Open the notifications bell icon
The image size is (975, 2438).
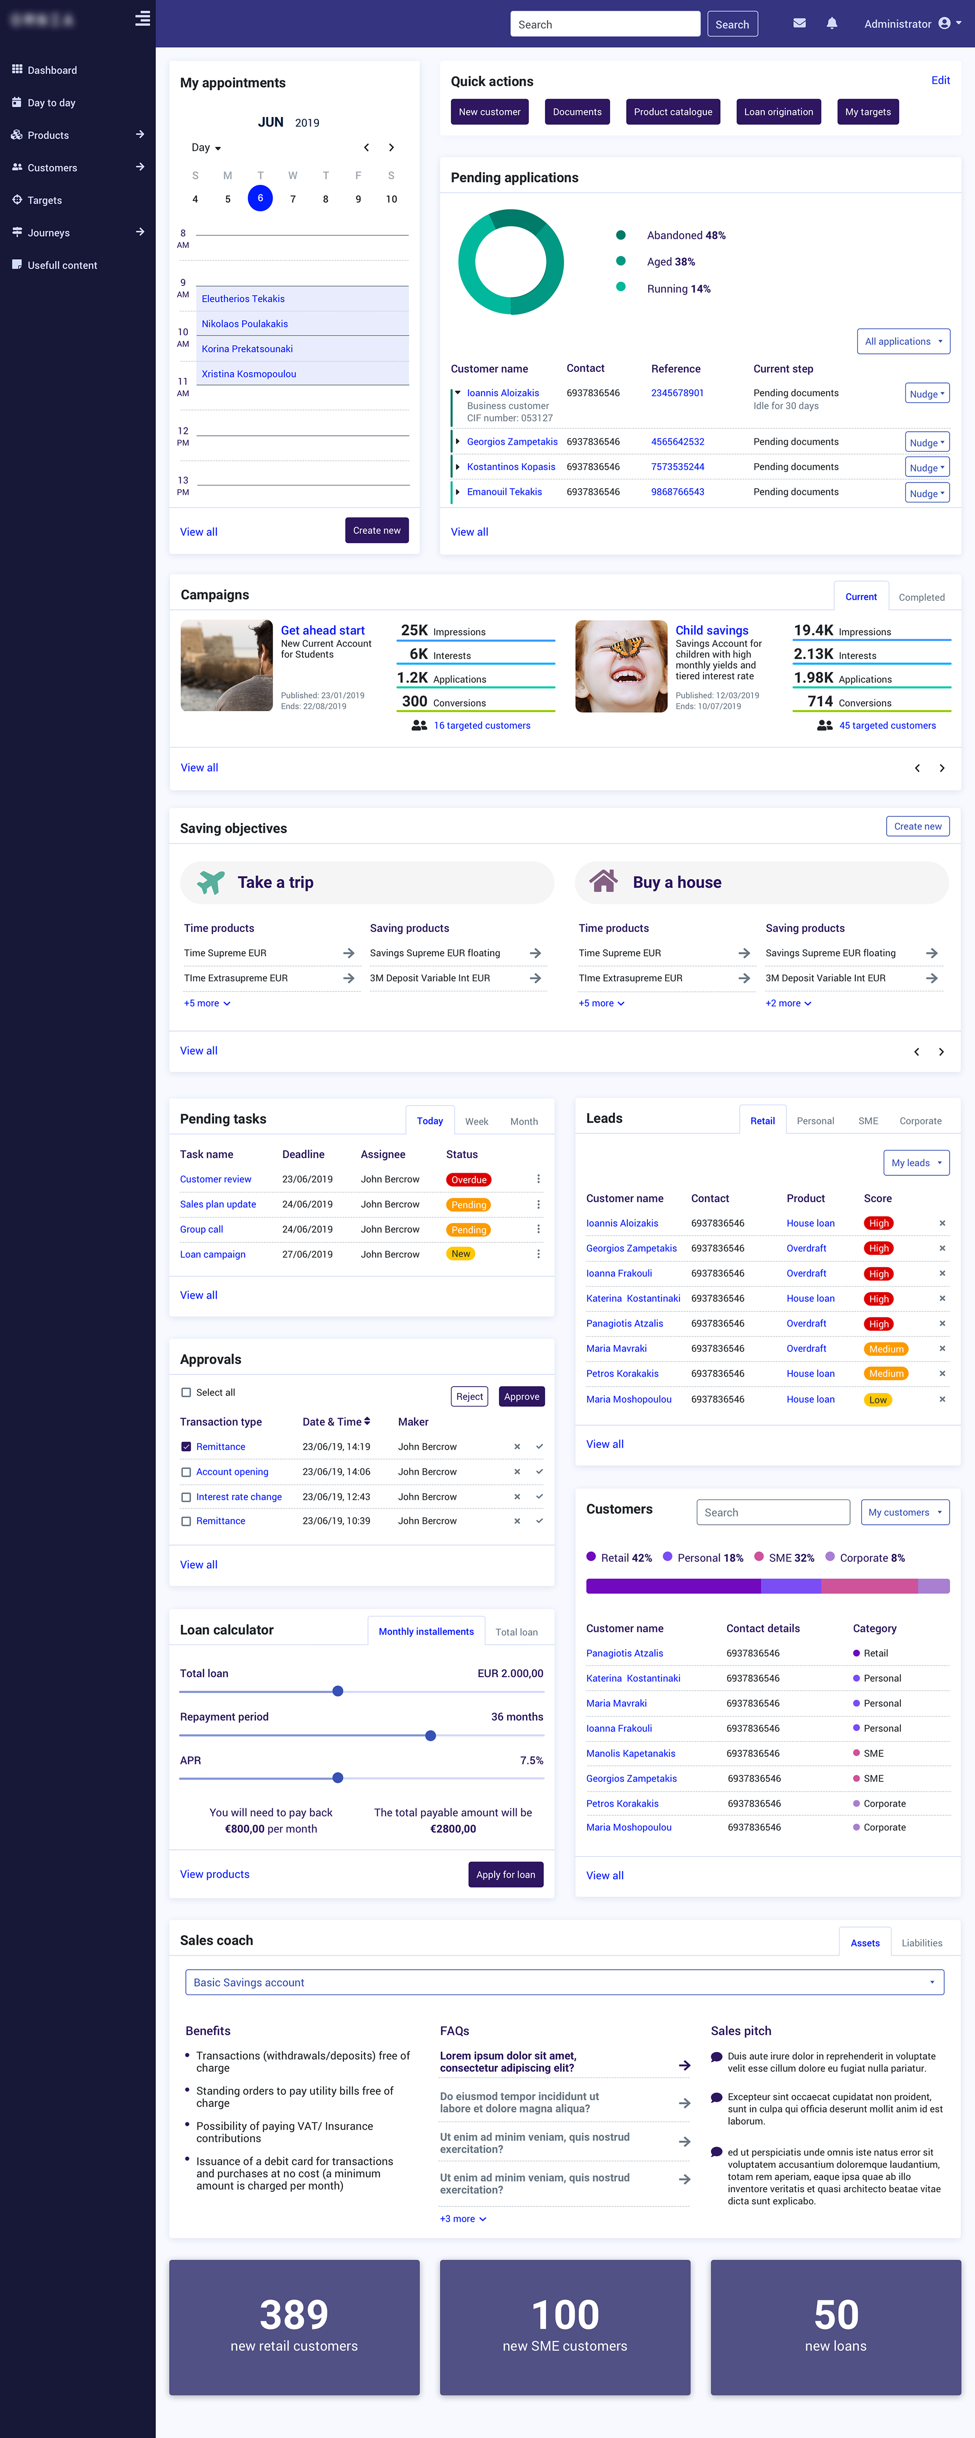(x=831, y=24)
